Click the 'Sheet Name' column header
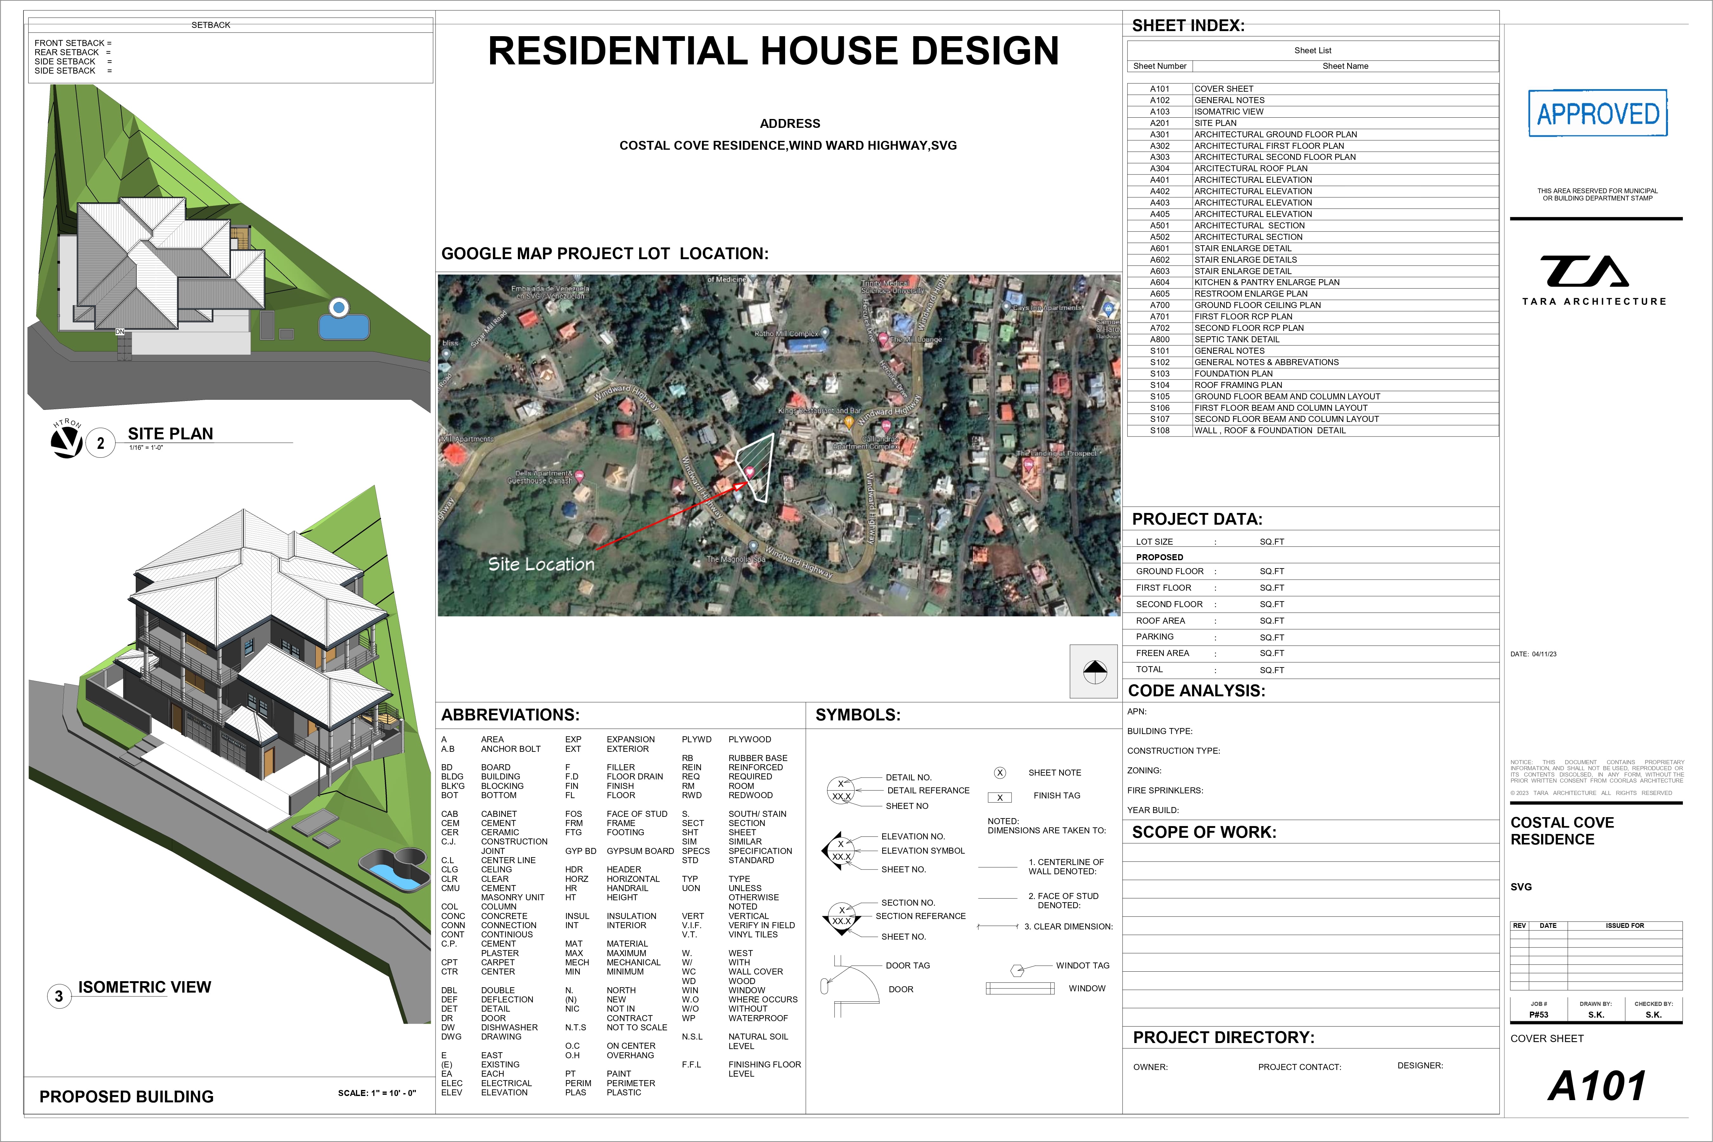This screenshot has width=1713, height=1142. click(1345, 66)
